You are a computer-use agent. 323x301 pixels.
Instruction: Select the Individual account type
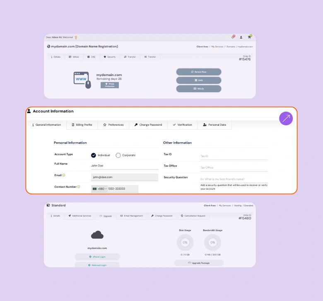coord(93,155)
